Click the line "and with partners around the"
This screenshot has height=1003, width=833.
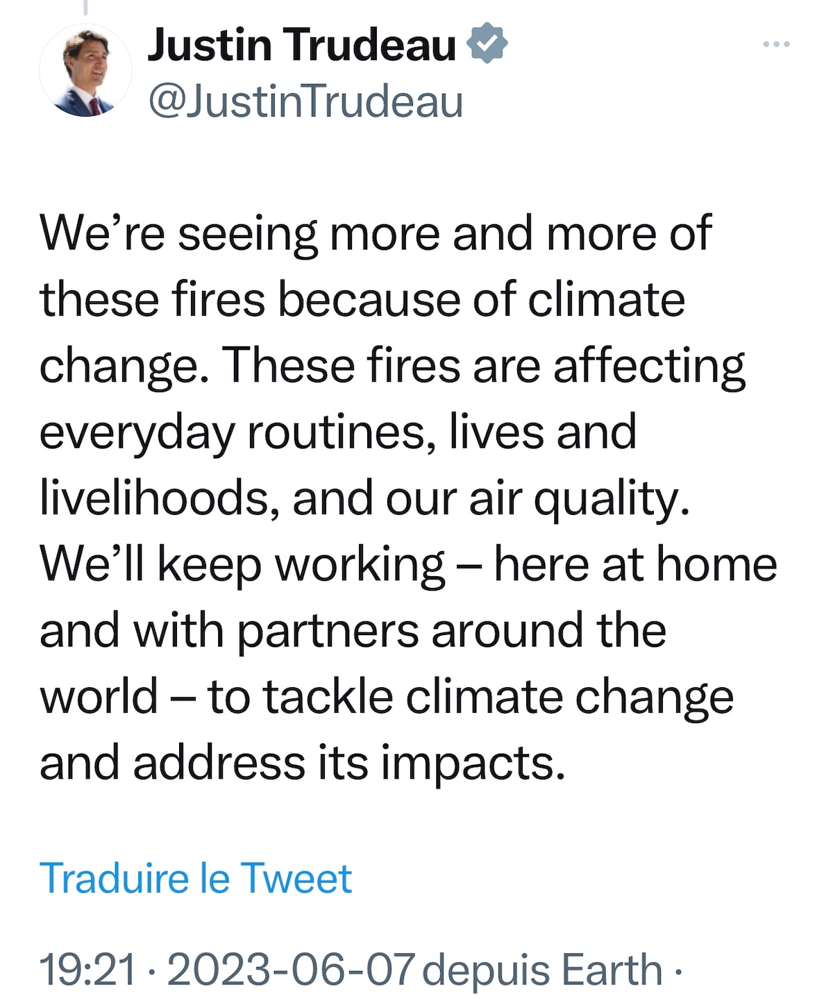tap(353, 632)
